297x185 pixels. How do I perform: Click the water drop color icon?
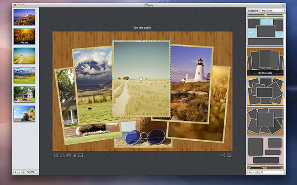[x=74, y=155]
